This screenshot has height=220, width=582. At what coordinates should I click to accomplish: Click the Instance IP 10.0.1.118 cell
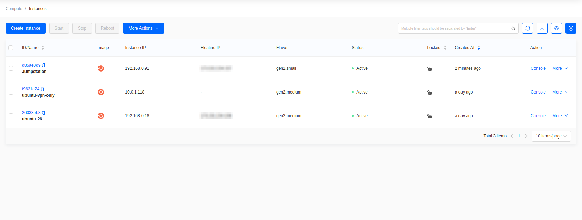click(x=135, y=92)
